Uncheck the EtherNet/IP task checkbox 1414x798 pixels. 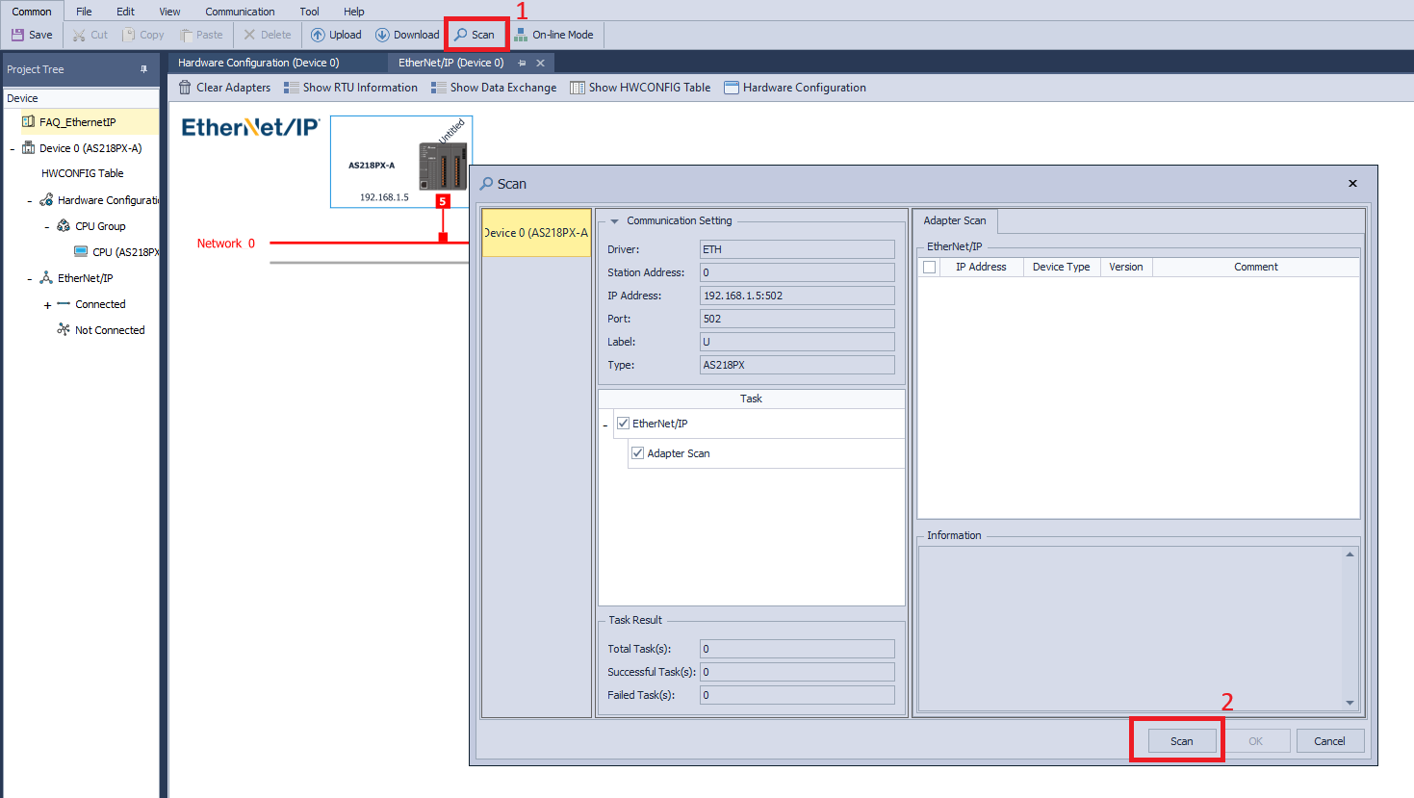624,424
